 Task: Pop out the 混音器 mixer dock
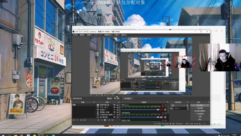point(167,102)
